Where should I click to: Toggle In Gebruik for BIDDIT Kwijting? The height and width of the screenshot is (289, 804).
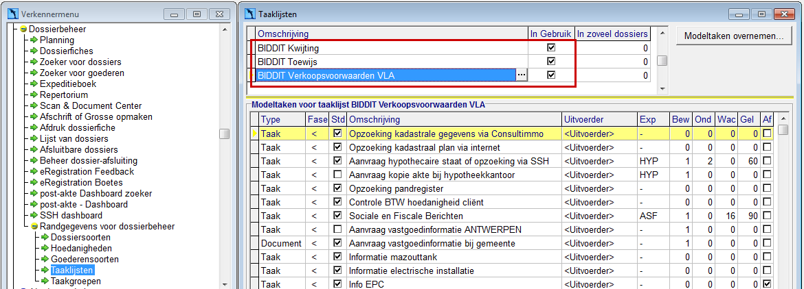pos(551,48)
